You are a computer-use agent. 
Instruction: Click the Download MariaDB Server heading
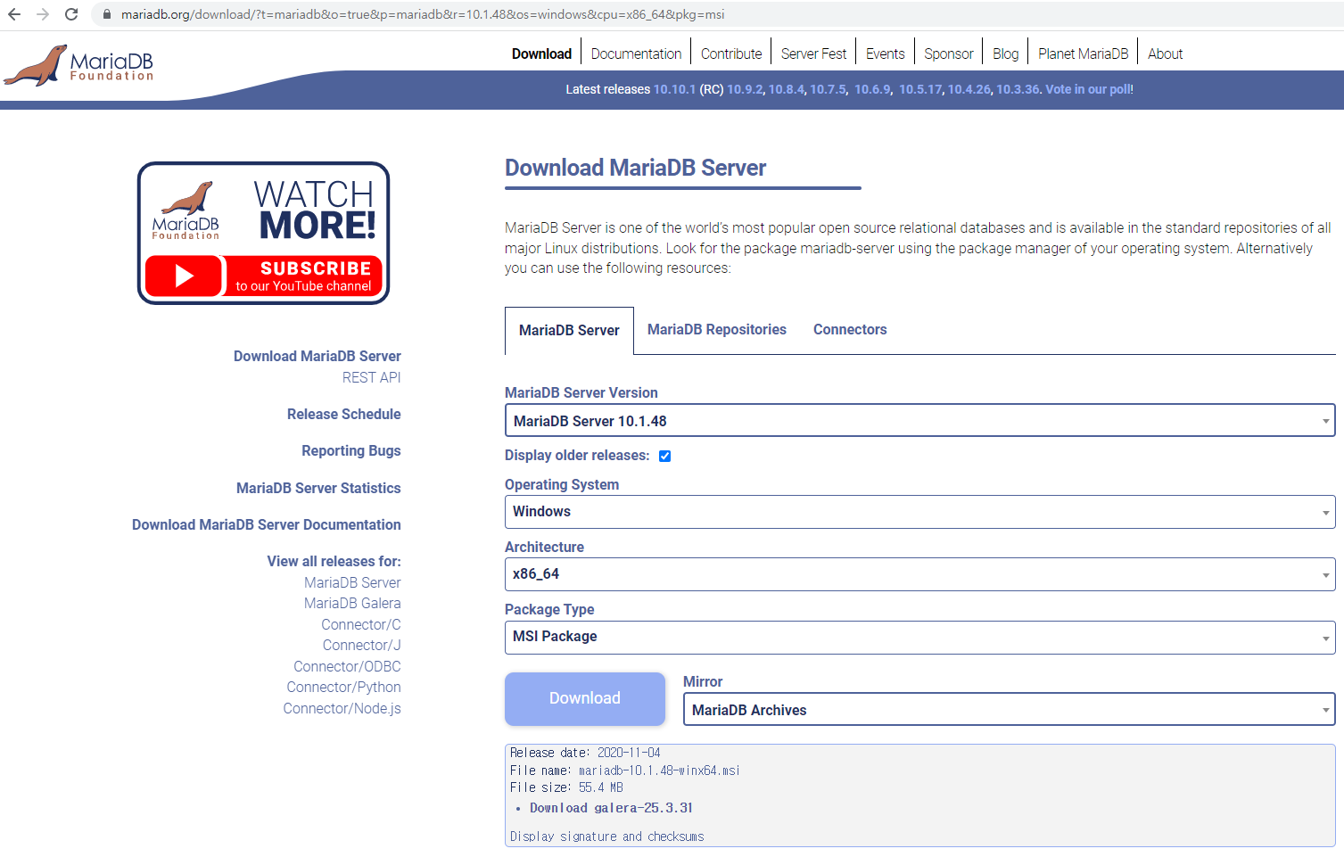pos(636,168)
